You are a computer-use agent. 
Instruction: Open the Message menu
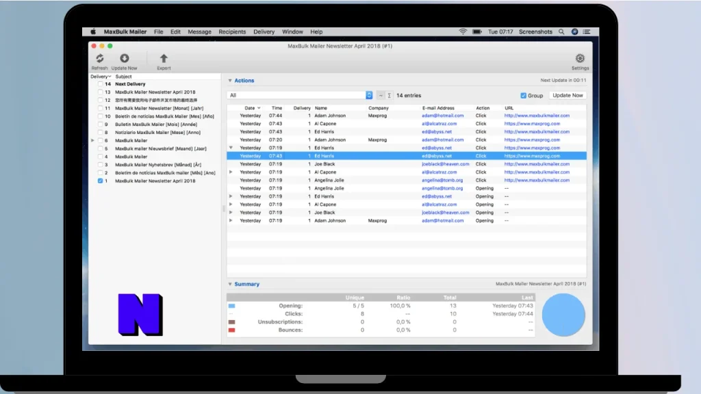click(199, 31)
